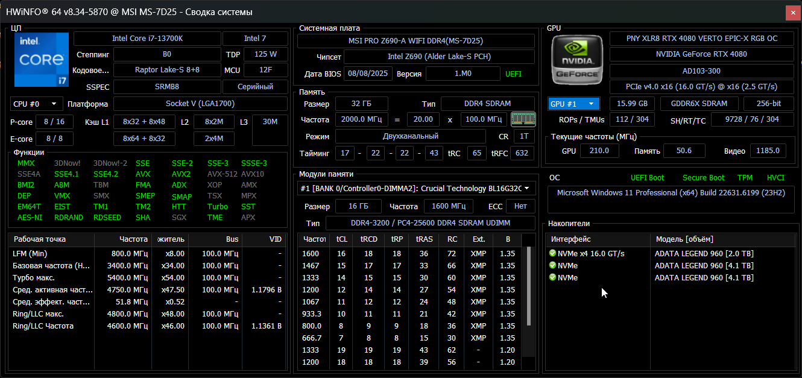Screen dimensions: 802x378
Task: Click the 32 ГБ memory size field
Action: pyautogui.click(x=362, y=104)
